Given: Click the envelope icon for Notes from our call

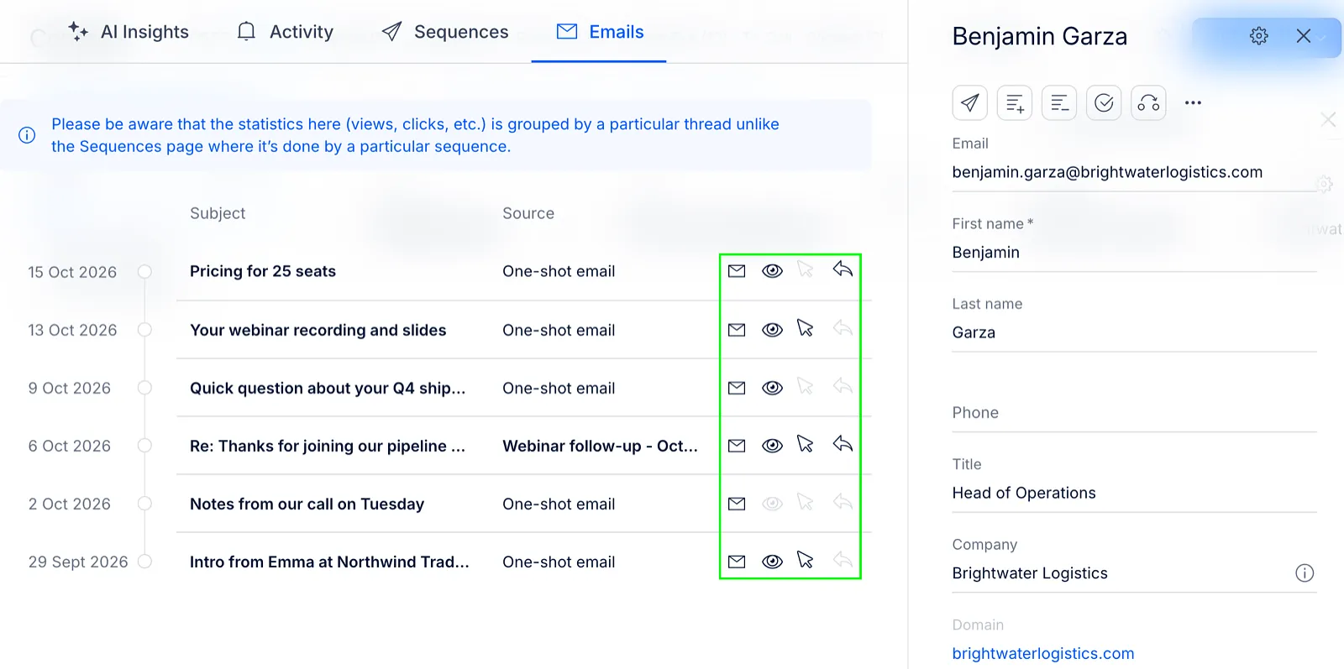Looking at the screenshot, I should tap(737, 504).
